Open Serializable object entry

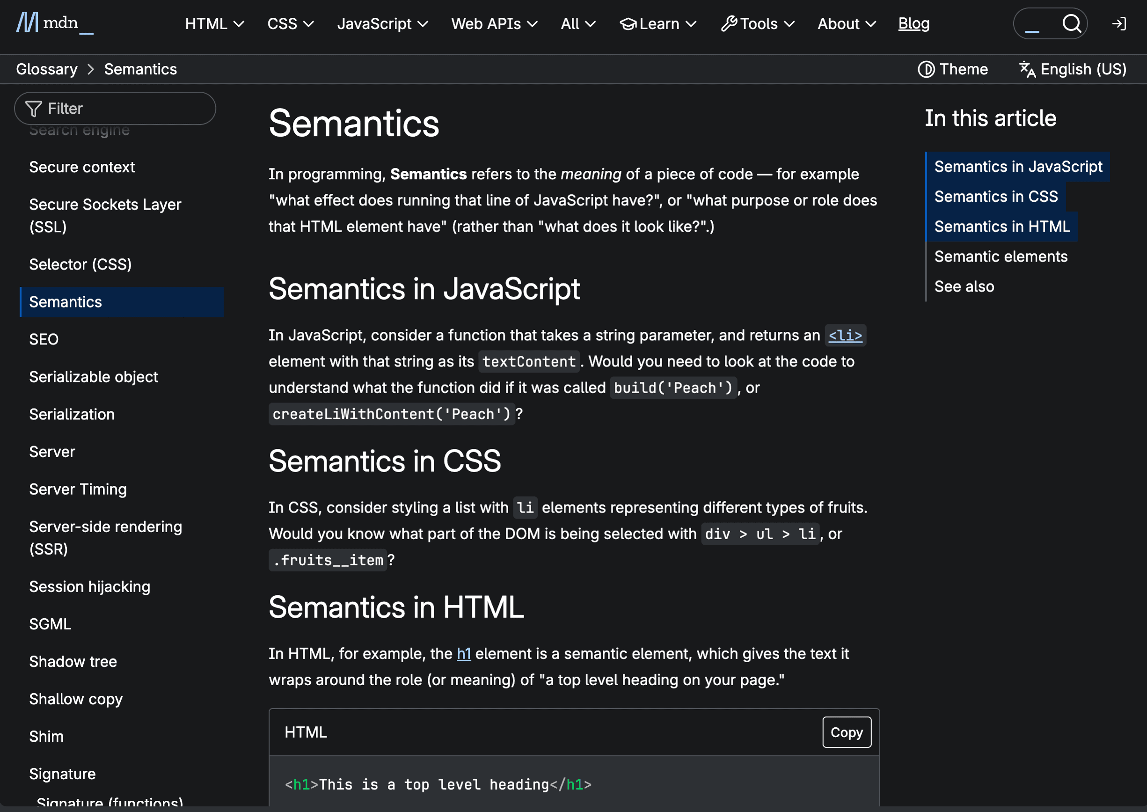[x=94, y=377]
